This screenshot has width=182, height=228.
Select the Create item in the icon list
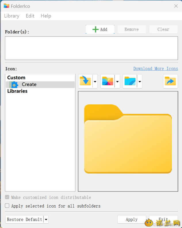40,84
